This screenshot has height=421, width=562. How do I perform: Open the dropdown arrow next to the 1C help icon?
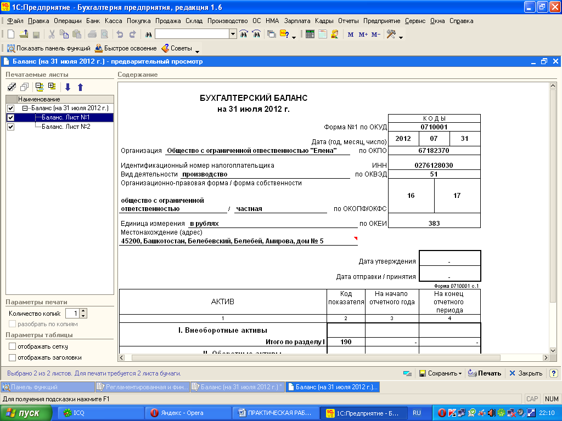click(x=294, y=37)
